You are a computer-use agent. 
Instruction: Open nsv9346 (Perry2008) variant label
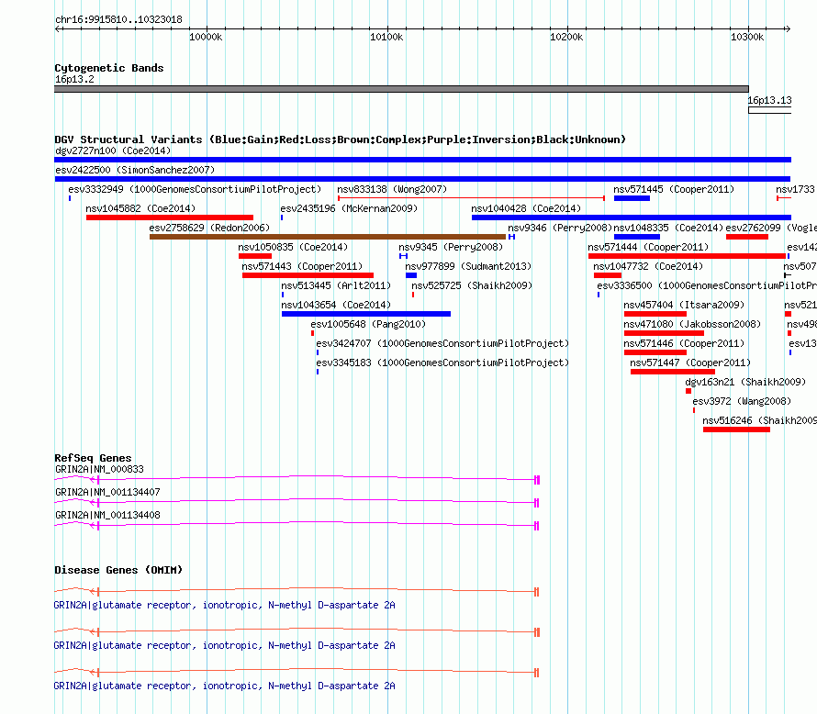(560, 228)
